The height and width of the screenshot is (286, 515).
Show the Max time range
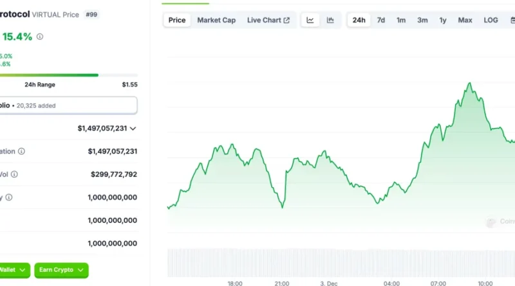click(465, 20)
